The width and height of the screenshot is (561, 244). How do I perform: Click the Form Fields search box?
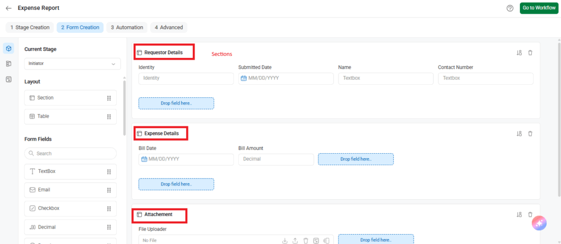[x=70, y=154]
